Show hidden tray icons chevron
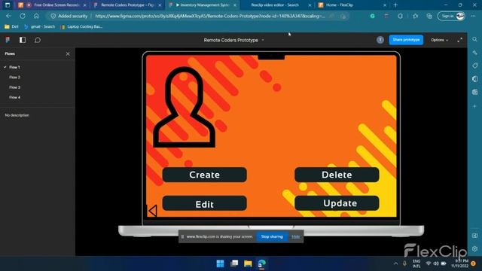 tap(395, 263)
